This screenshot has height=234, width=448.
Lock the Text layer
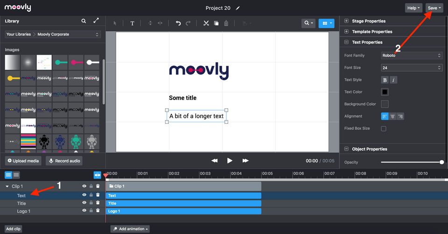pos(91,195)
